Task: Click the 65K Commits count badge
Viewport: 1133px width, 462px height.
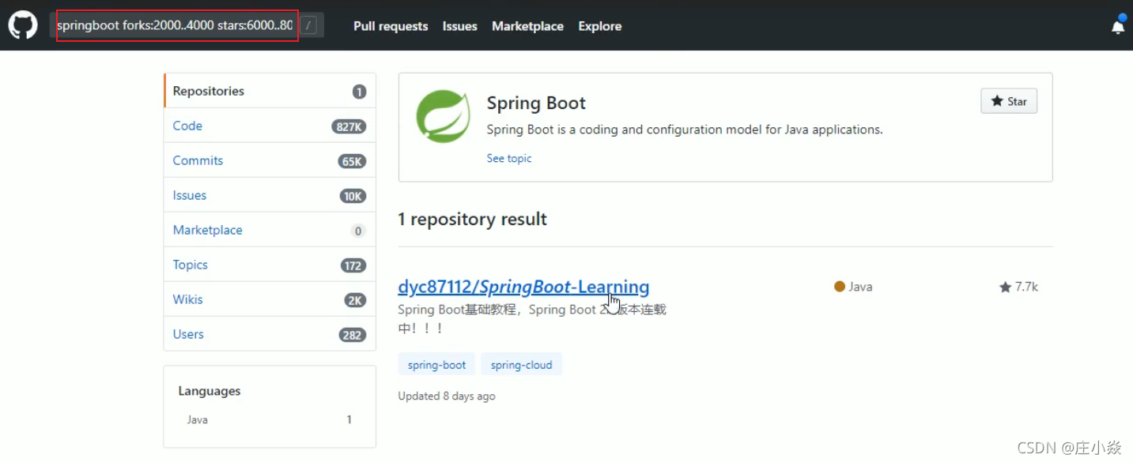Action: point(352,161)
